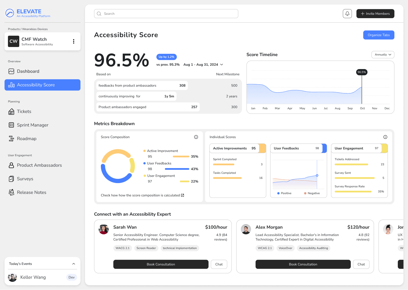The image size is (408, 290).
Task: Book a consultation with Sarah Wan
Action: pos(161,264)
